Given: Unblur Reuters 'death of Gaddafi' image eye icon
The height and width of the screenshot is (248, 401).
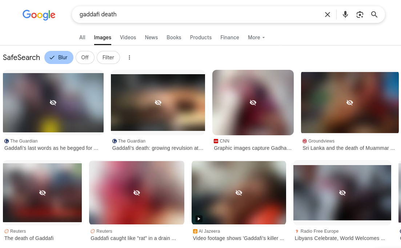Looking at the screenshot, I should pyautogui.click(x=43, y=193).
